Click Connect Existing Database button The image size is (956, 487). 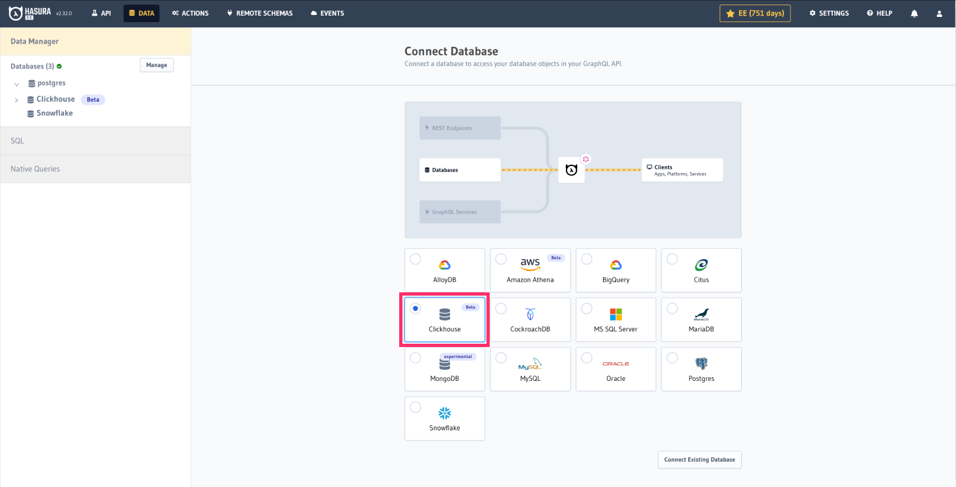(x=699, y=460)
